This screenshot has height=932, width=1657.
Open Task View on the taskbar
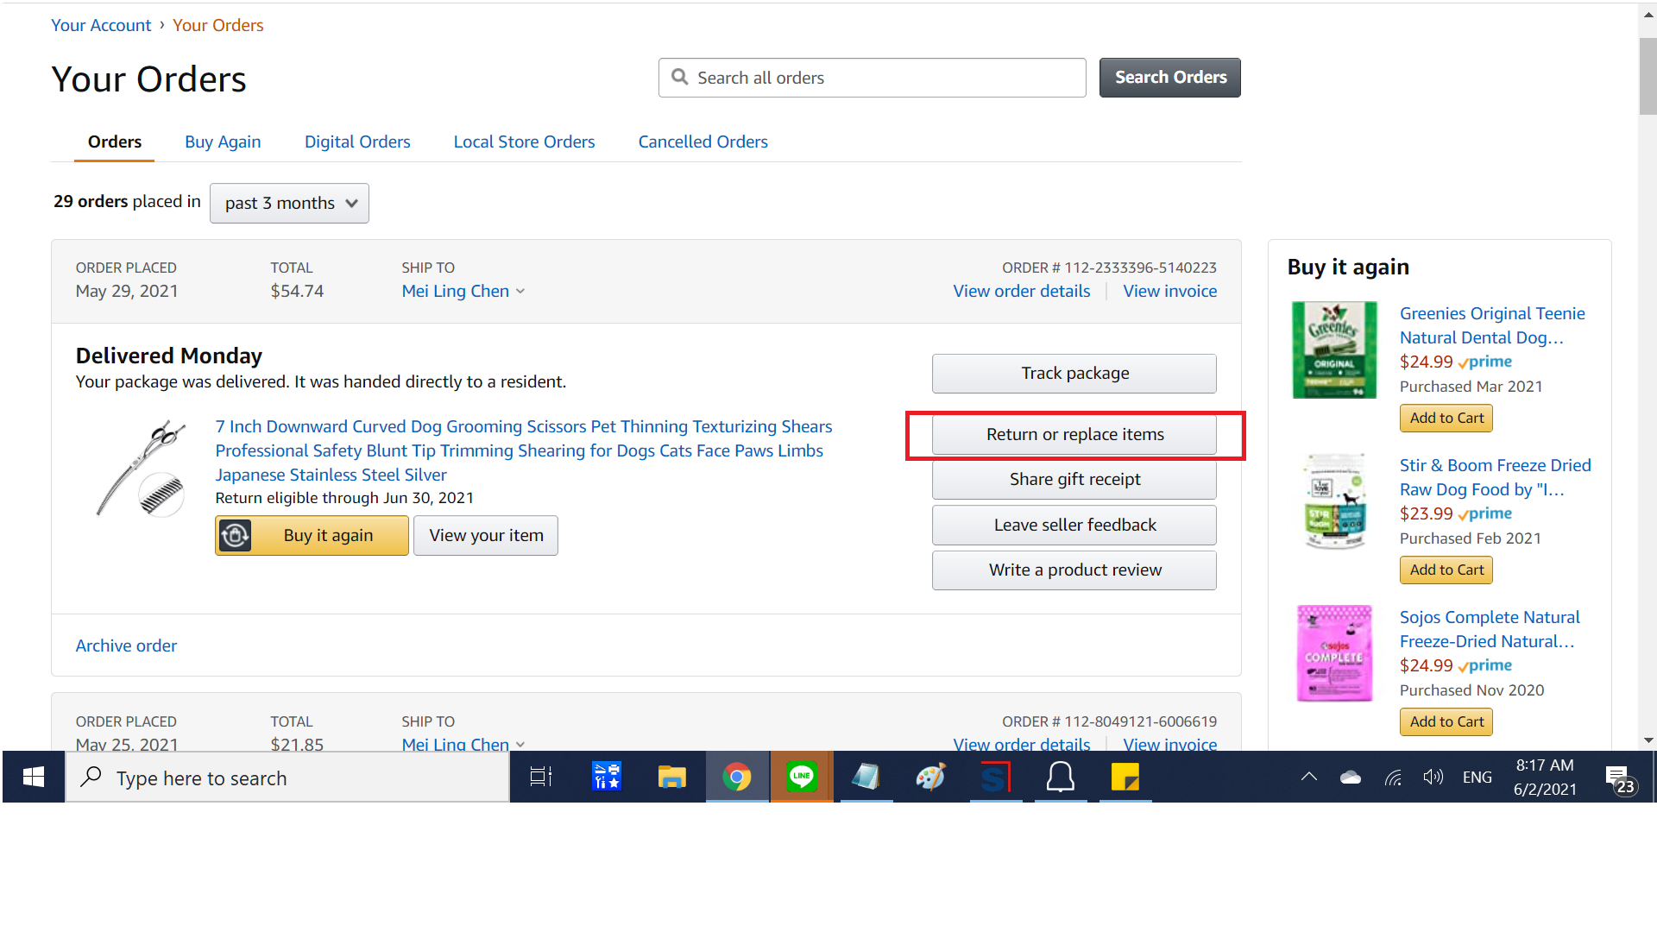541,778
